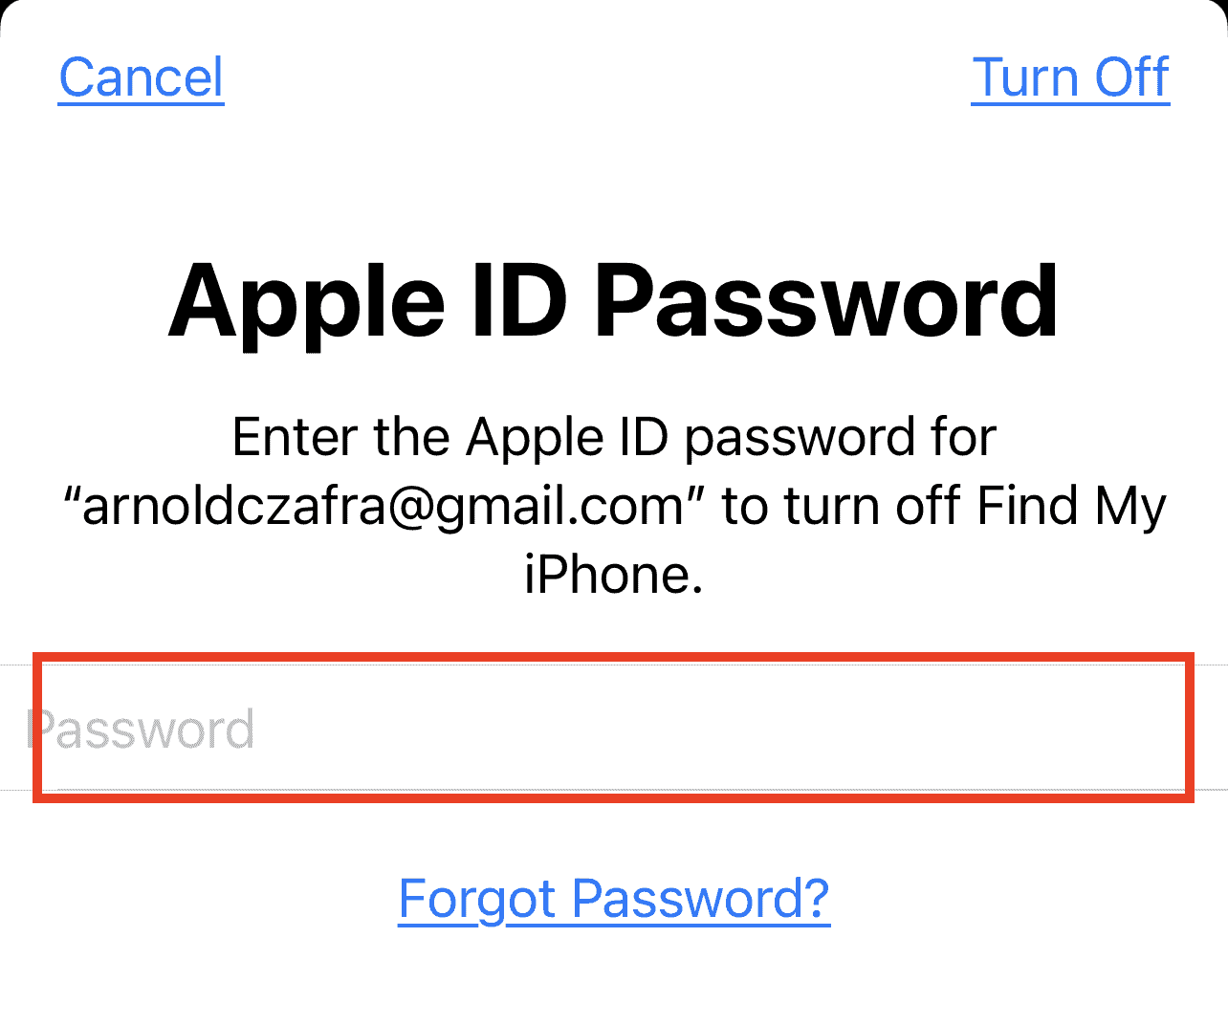Viewport: 1228px width, 1025px height.
Task: Click into the Password input field
Action: [x=612, y=729]
